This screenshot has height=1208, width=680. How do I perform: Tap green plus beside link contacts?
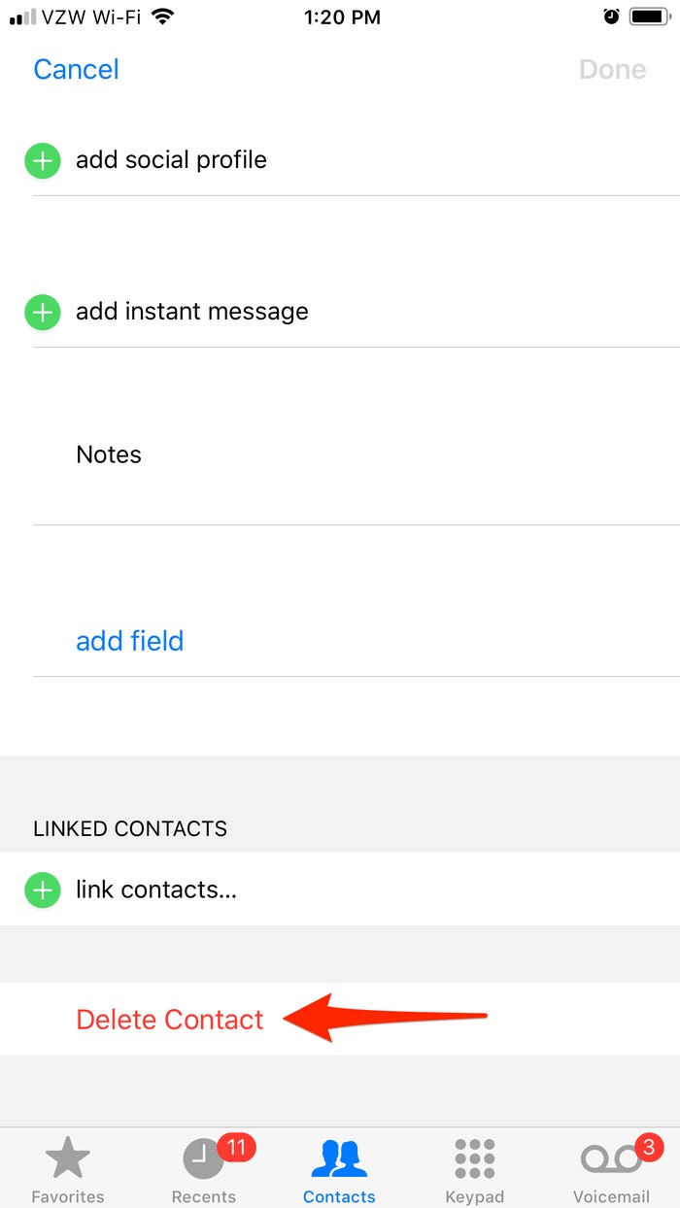[x=42, y=889]
